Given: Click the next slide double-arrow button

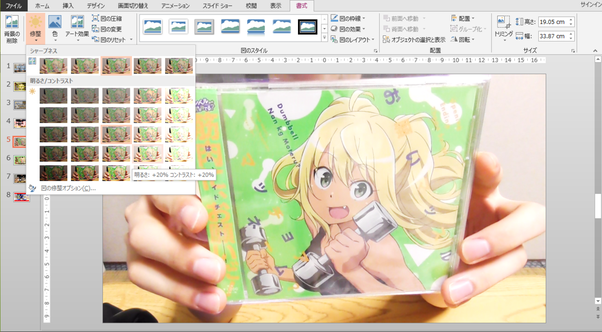Looking at the screenshot, I should pyautogui.click(x=598, y=316).
